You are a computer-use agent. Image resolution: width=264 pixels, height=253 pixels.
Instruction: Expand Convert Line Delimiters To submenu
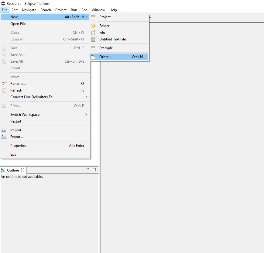pyautogui.click(x=86, y=97)
